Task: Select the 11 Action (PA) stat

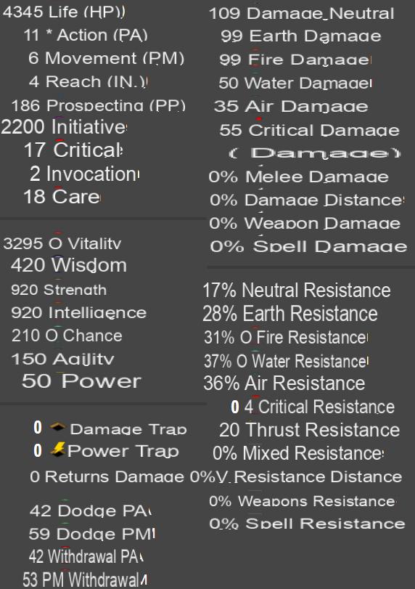Action: tap(86, 36)
